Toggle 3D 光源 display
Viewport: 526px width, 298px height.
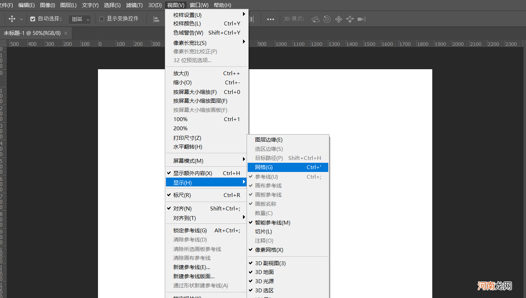(x=288, y=281)
